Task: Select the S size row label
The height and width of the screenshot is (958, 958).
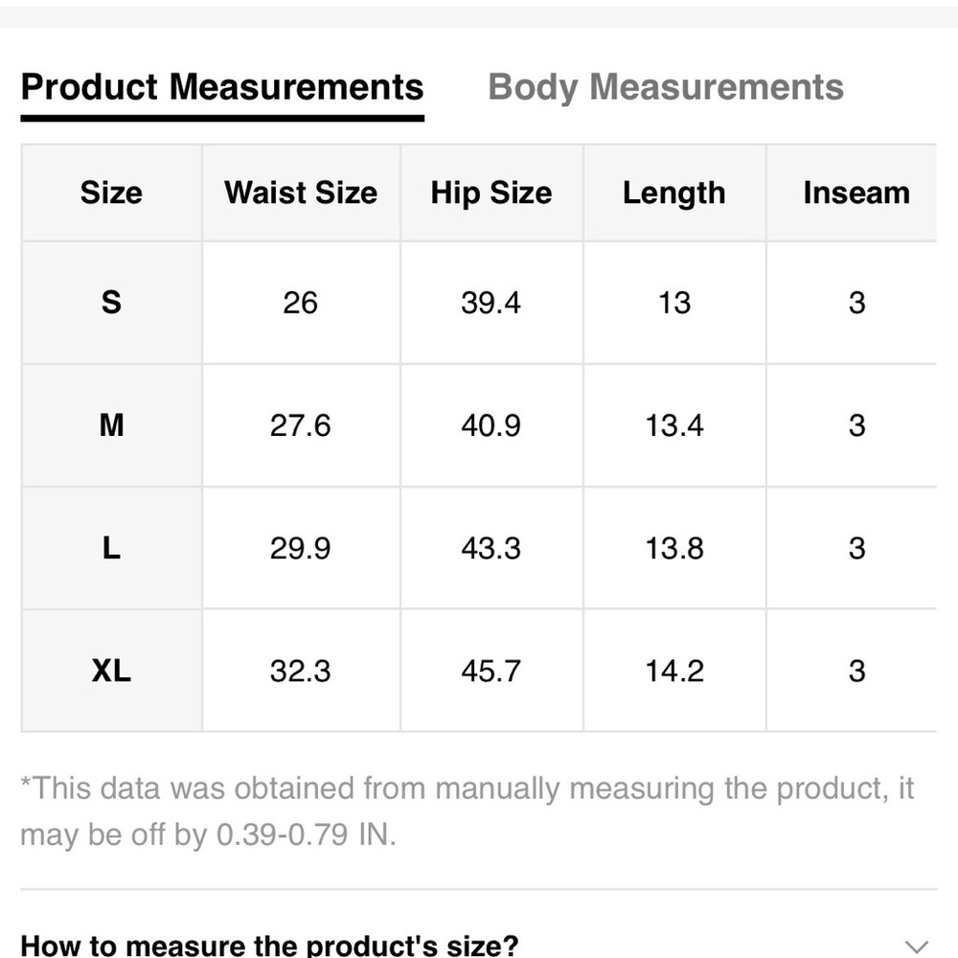Action: pyautogui.click(x=111, y=303)
